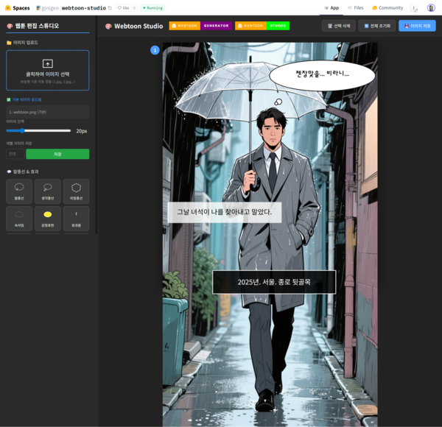Select the 효과음 sound effect tool
The image size is (442, 427).
[x=76, y=219]
